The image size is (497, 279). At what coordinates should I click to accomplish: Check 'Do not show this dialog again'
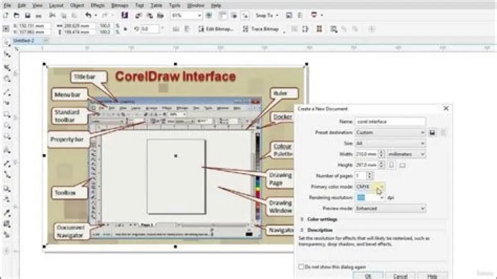click(x=301, y=267)
